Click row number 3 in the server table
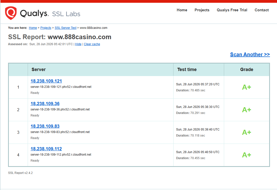Viewport: 277px width, 190px height. coord(18,133)
